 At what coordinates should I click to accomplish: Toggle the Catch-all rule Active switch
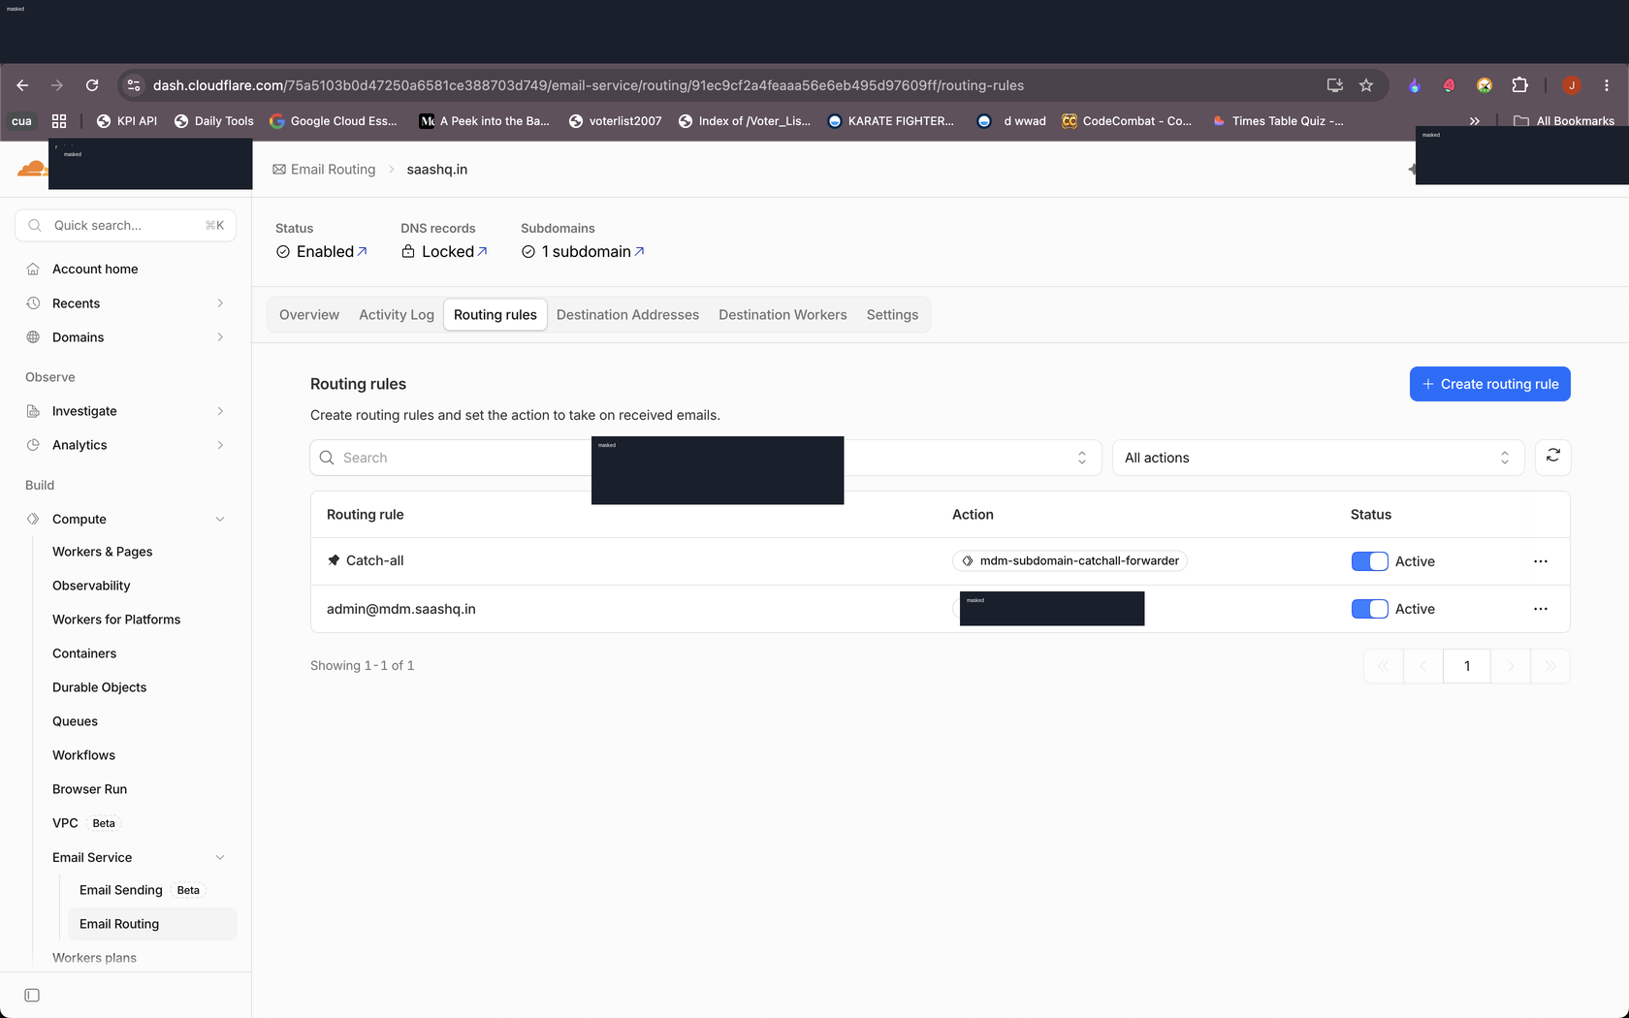coord(1369,561)
